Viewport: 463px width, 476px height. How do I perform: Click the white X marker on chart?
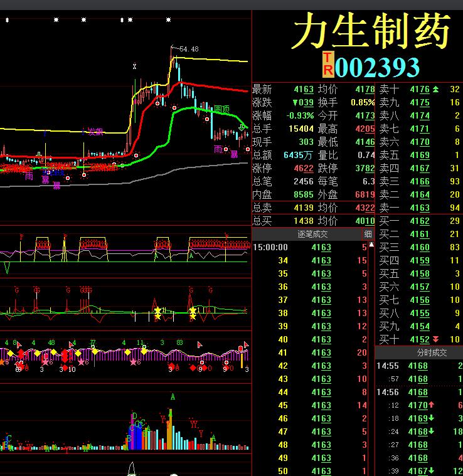(x=134, y=66)
